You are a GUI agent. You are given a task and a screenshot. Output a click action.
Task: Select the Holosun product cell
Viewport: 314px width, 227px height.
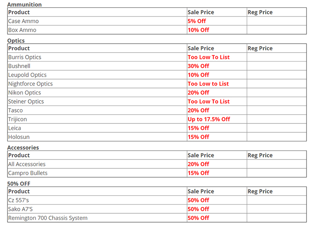pyautogui.click(x=19, y=137)
